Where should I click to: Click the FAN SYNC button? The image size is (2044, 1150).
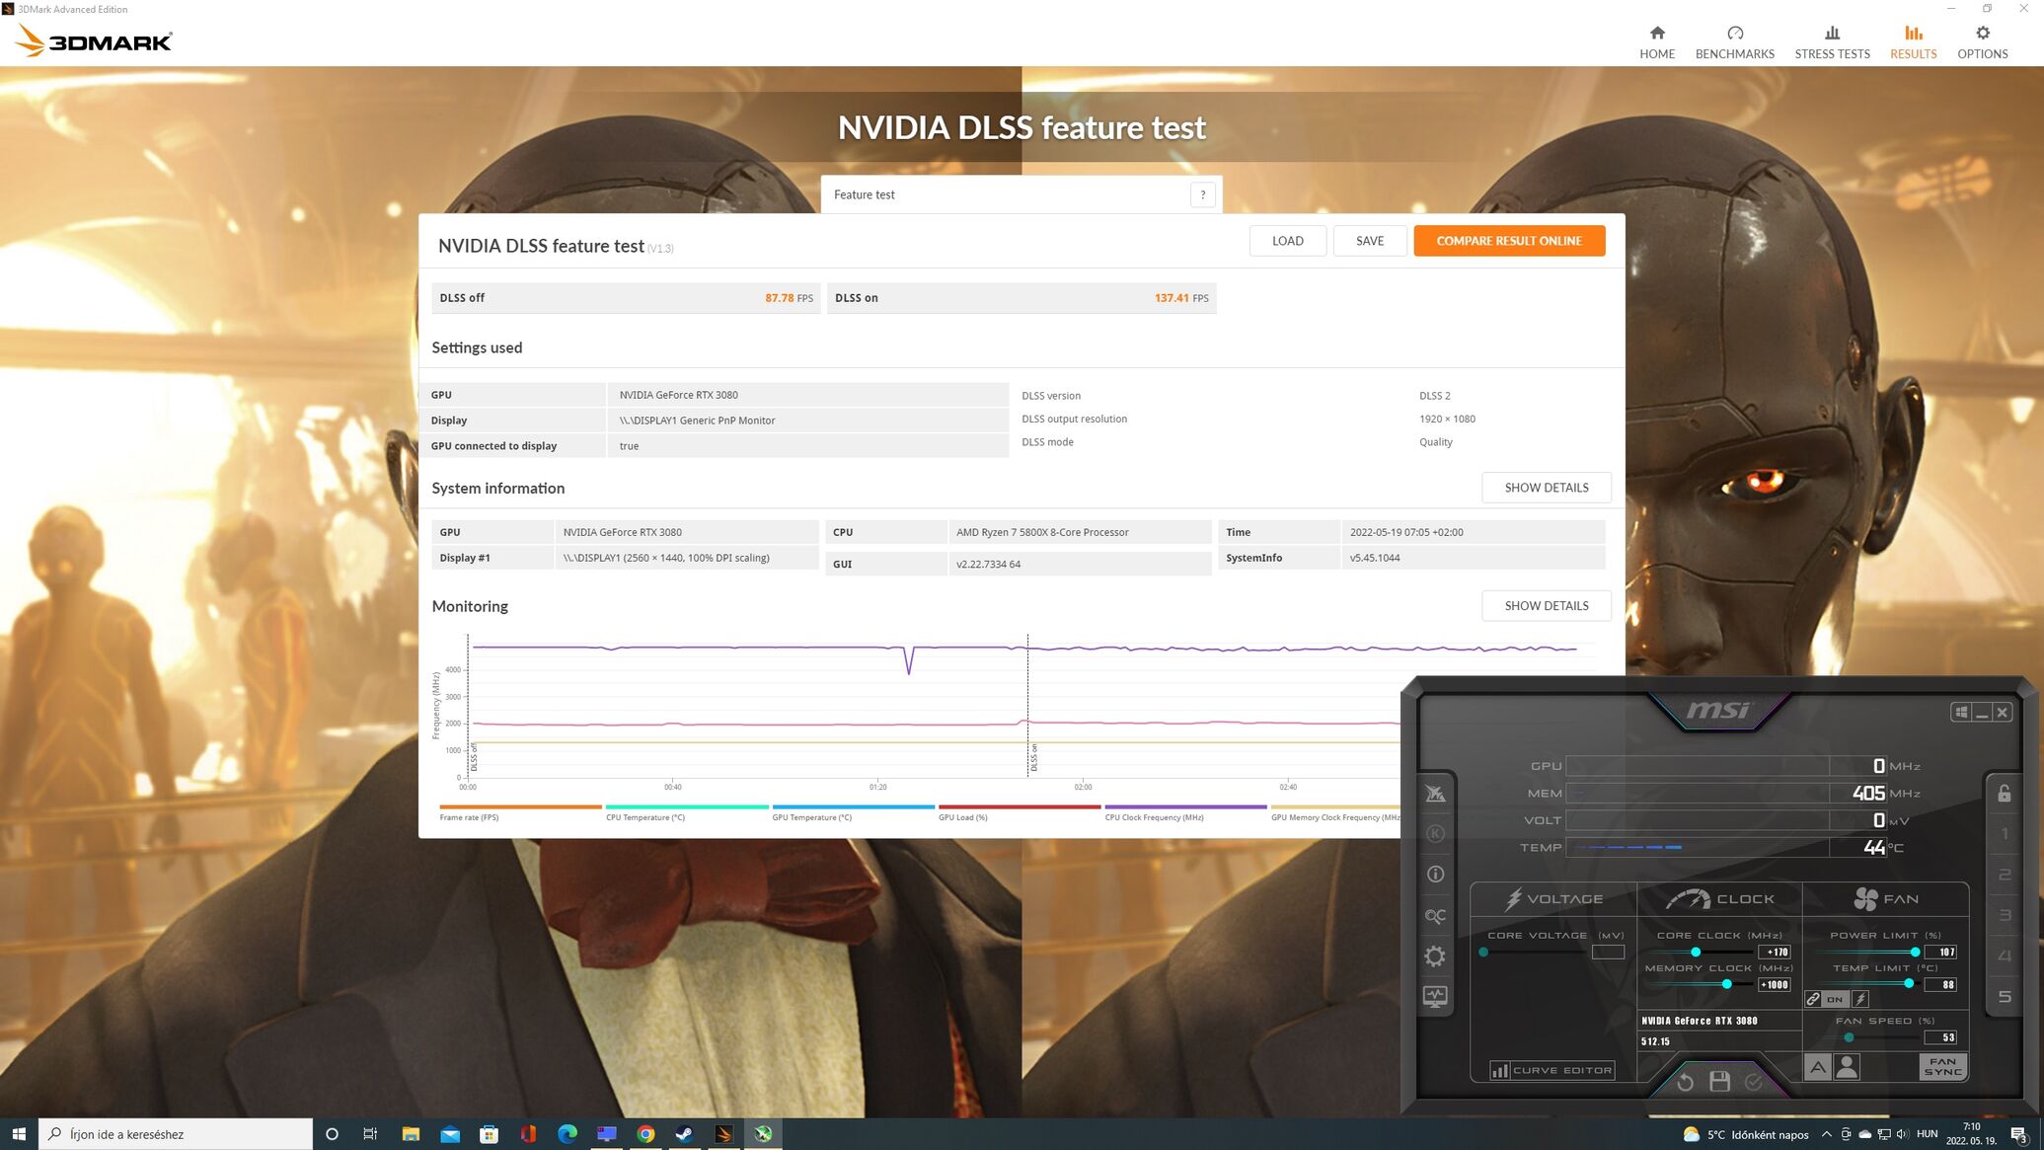1941,1067
